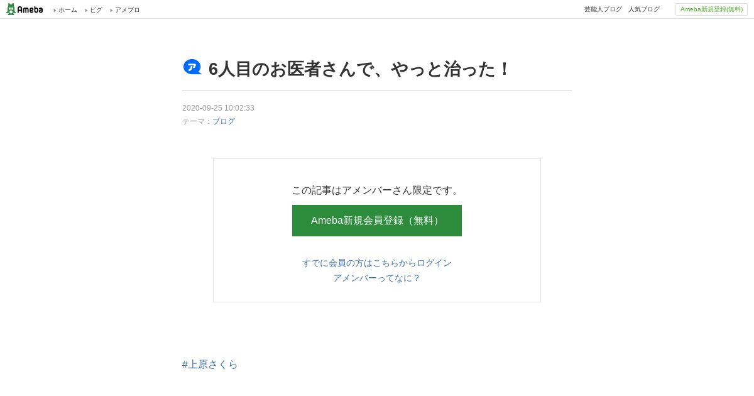Click the small arrow before アメブロ

112,10
